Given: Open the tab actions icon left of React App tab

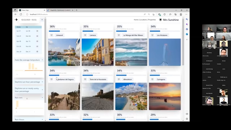Looking at the screenshot, I should pos(15,10).
